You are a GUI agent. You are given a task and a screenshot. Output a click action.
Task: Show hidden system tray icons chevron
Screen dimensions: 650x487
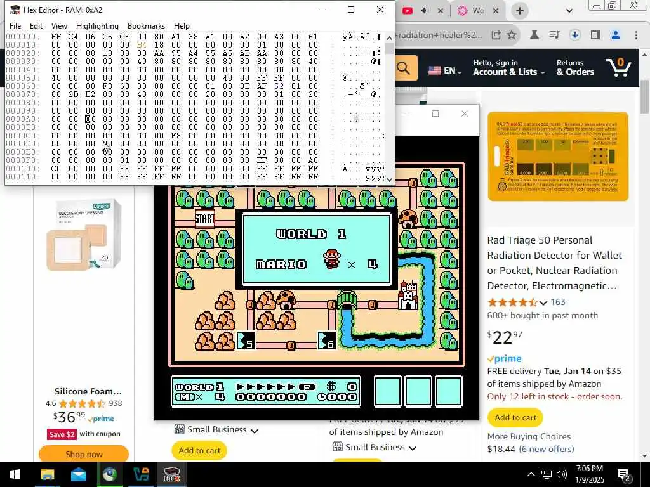[531, 474]
